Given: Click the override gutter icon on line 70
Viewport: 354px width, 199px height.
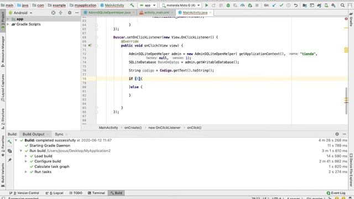Looking at the screenshot, I should [90, 45].
